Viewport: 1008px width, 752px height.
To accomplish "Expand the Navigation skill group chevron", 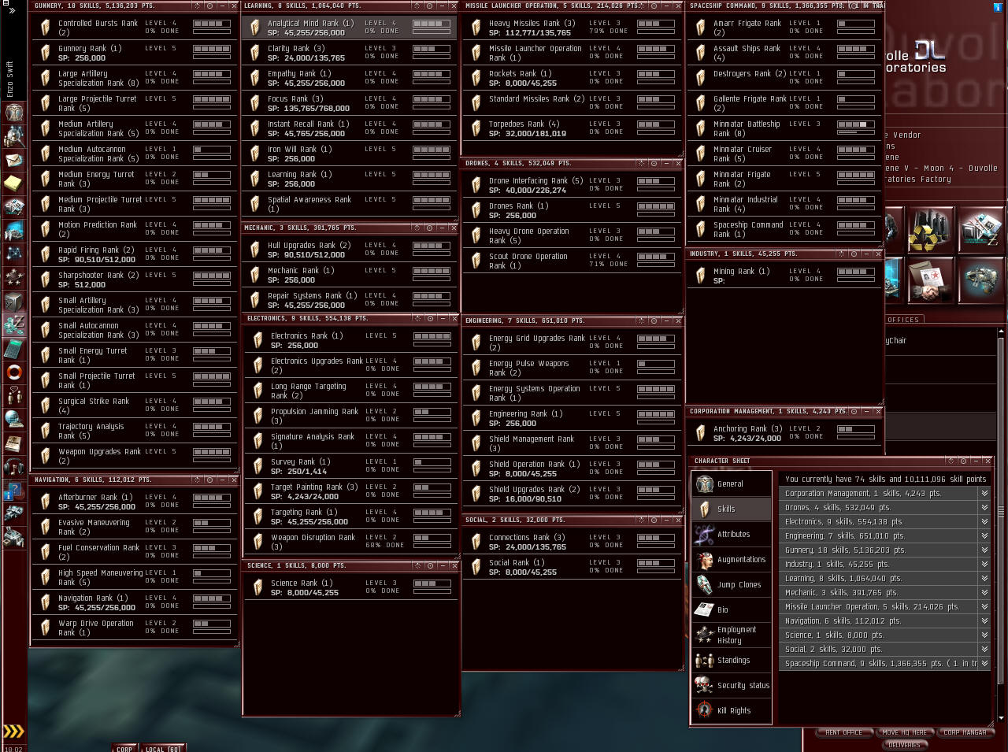I will point(984,620).
